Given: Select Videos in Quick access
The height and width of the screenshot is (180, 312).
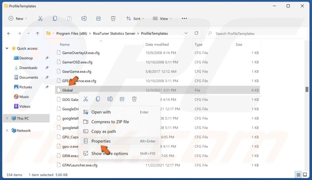Looking at the screenshot, I should tap(24, 107).
